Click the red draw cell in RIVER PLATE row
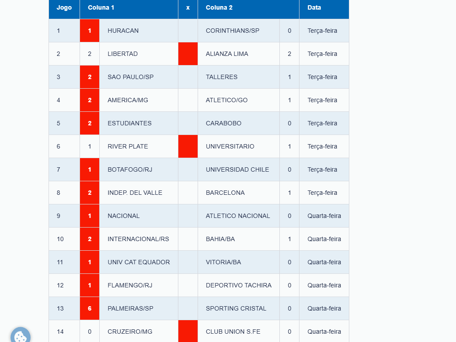This screenshot has height=342, width=456. [188, 146]
